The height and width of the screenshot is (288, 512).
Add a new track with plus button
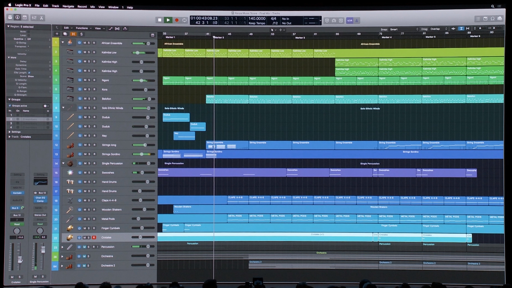[x=57, y=34]
